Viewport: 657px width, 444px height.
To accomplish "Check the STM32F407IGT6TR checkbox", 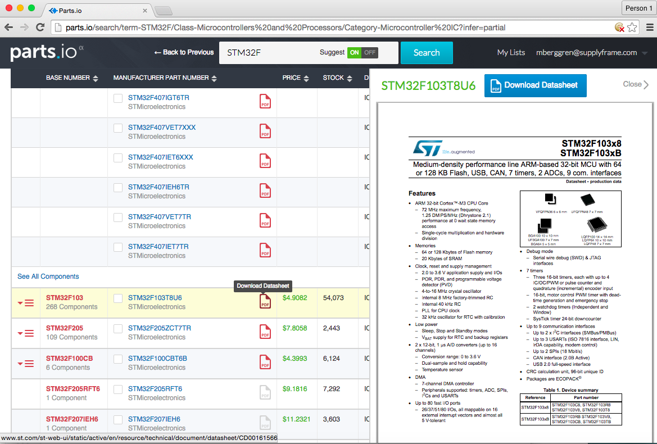I will [x=118, y=98].
